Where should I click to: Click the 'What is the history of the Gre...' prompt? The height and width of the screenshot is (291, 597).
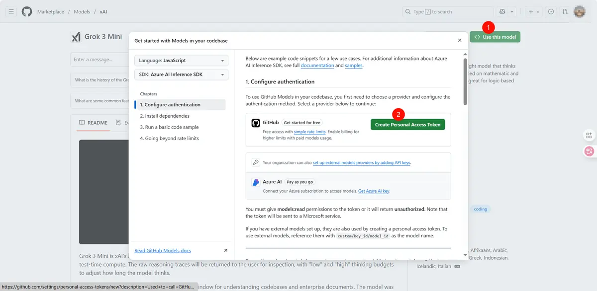pyautogui.click(x=100, y=80)
